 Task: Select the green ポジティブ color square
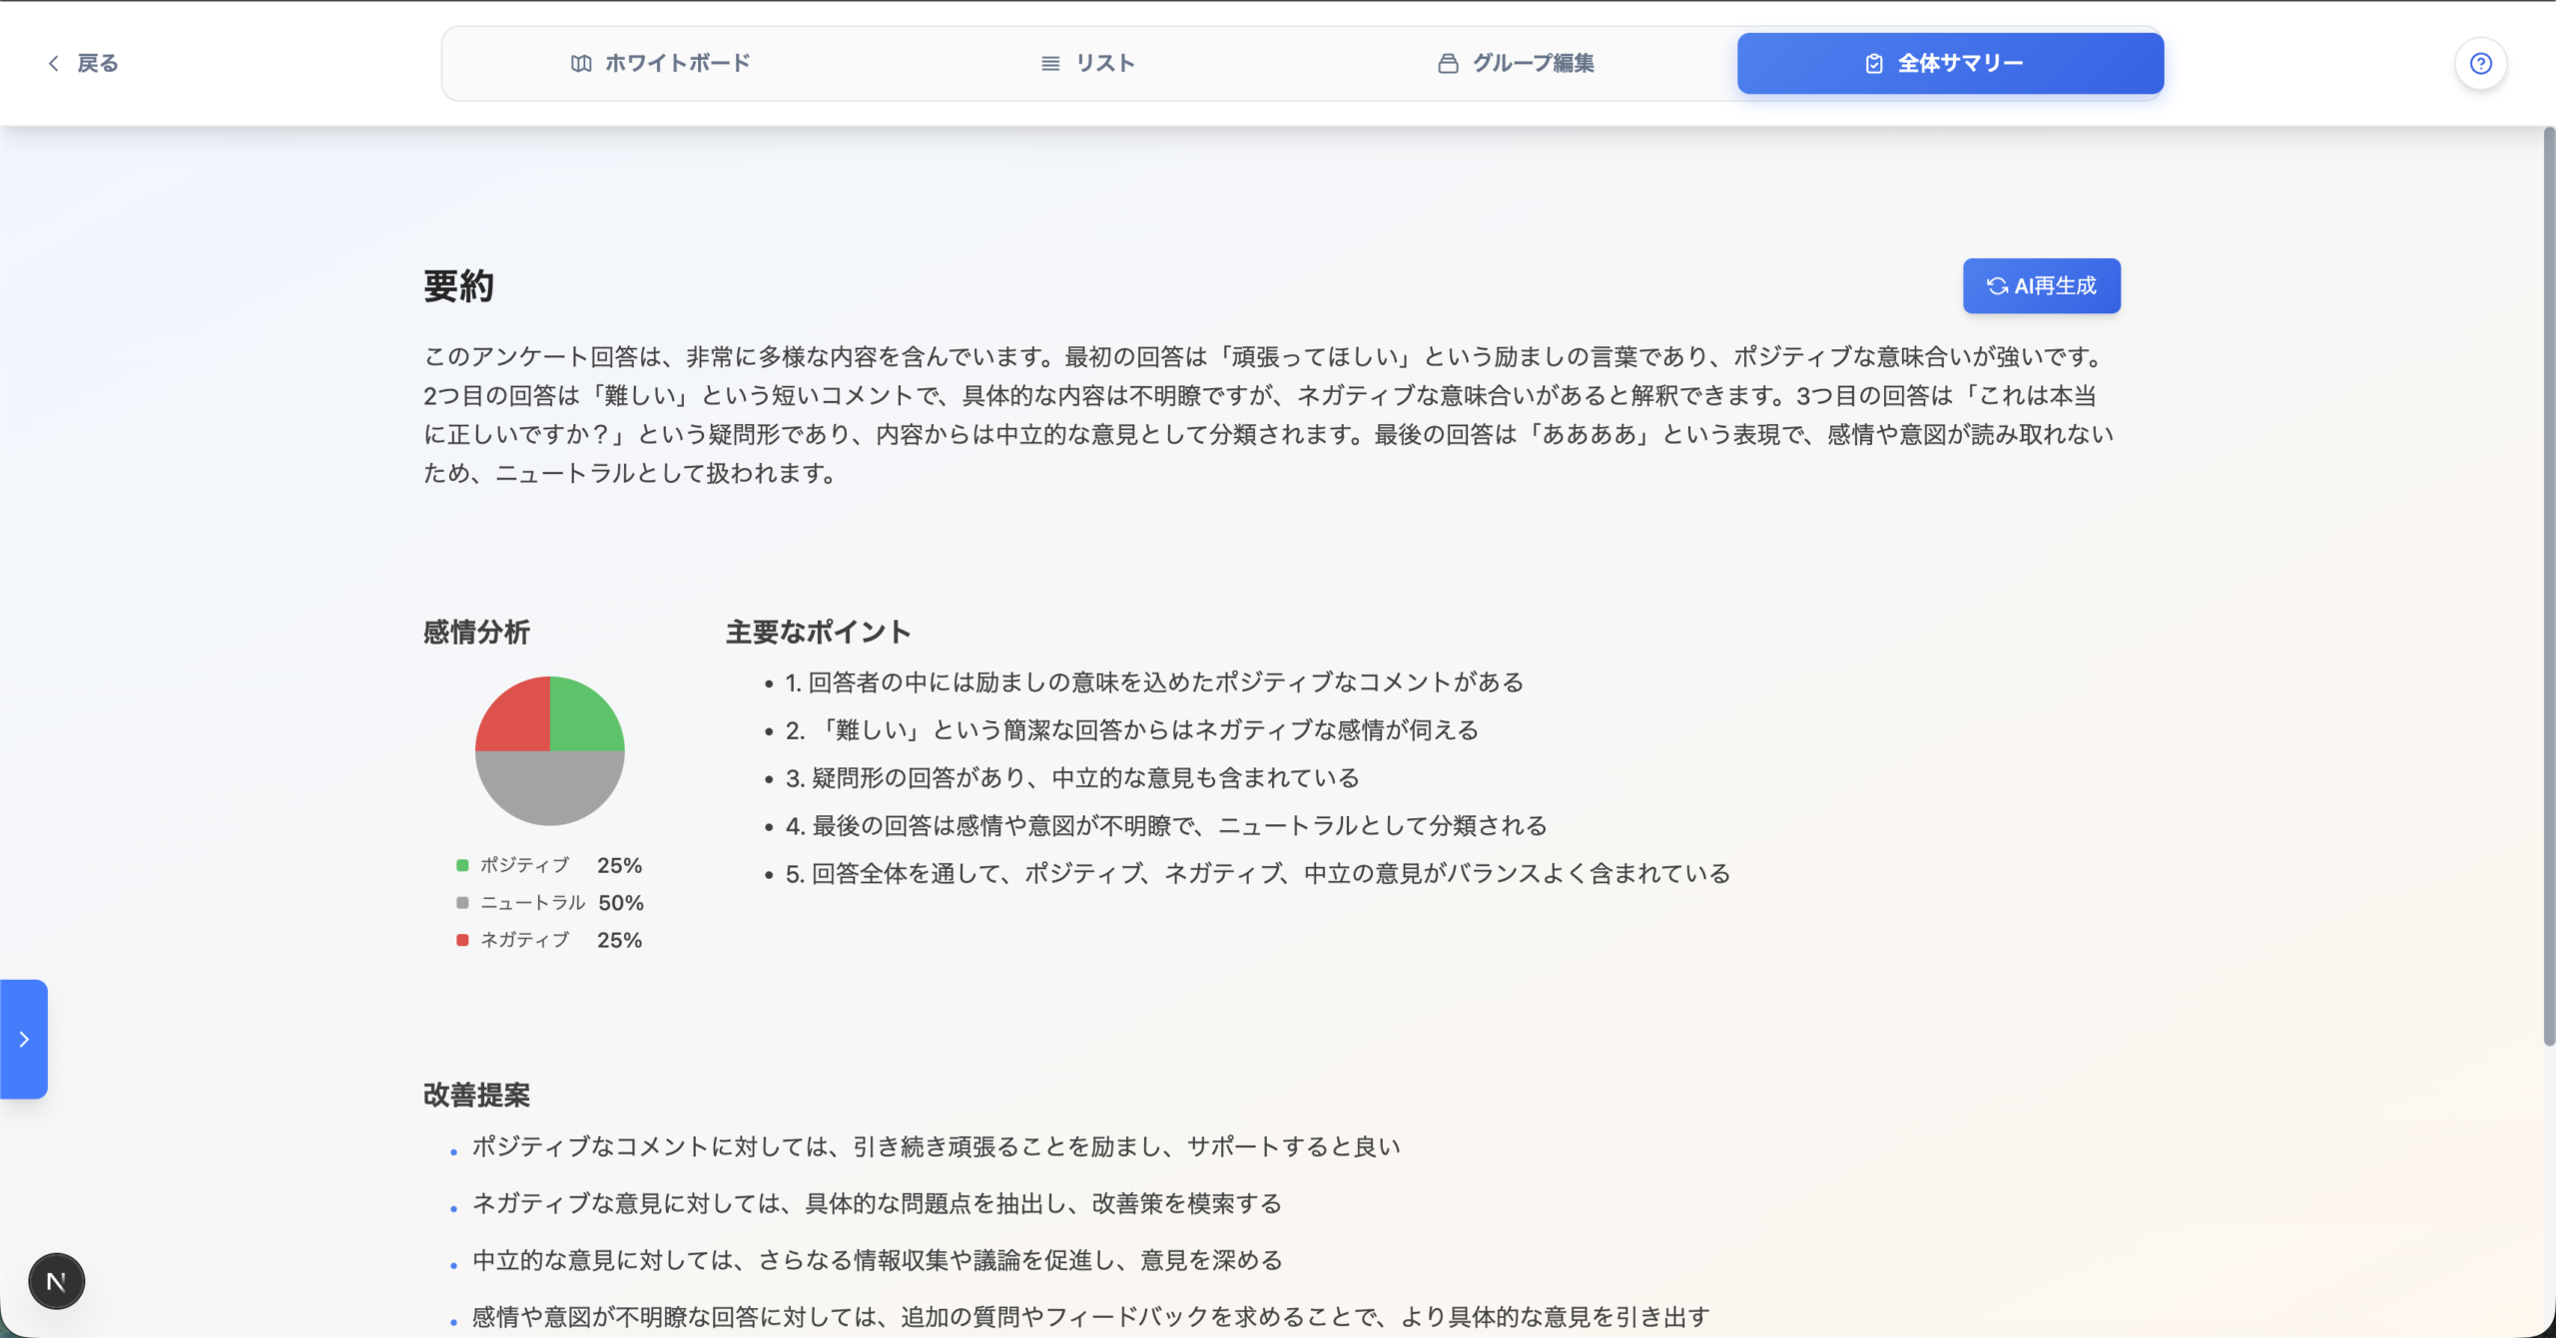click(x=461, y=864)
